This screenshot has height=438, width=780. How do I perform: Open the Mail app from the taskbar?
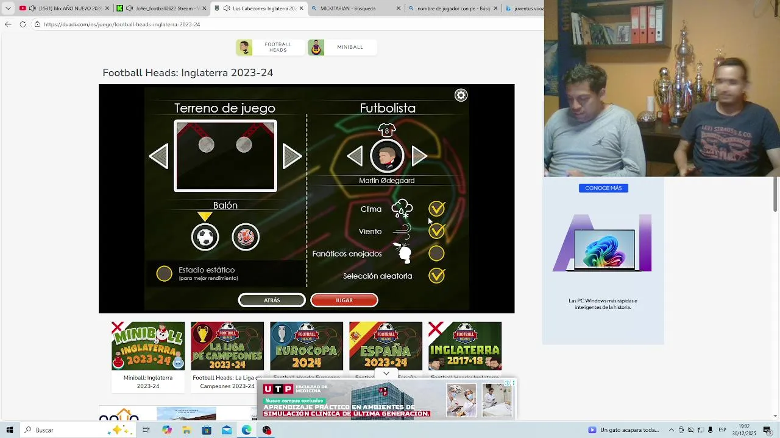(227, 430)
